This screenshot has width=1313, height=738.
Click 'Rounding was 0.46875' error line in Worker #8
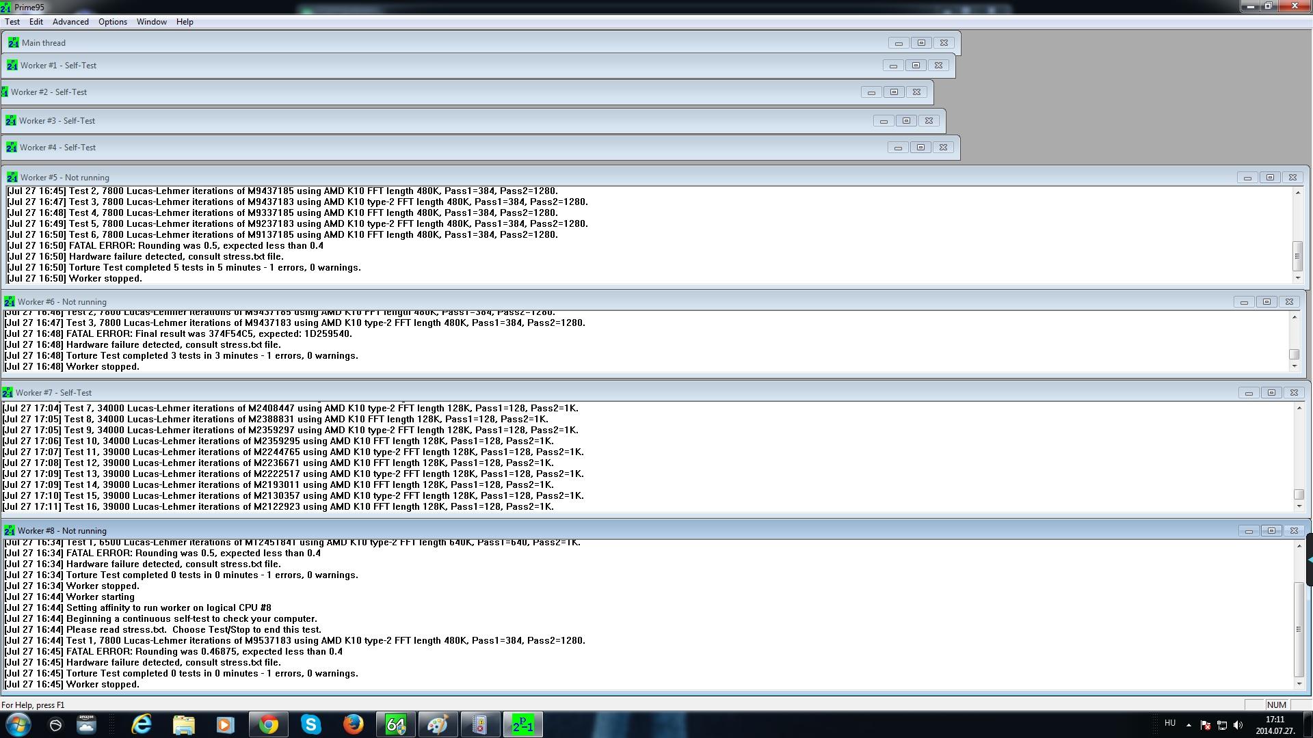[x=173, y=651]
